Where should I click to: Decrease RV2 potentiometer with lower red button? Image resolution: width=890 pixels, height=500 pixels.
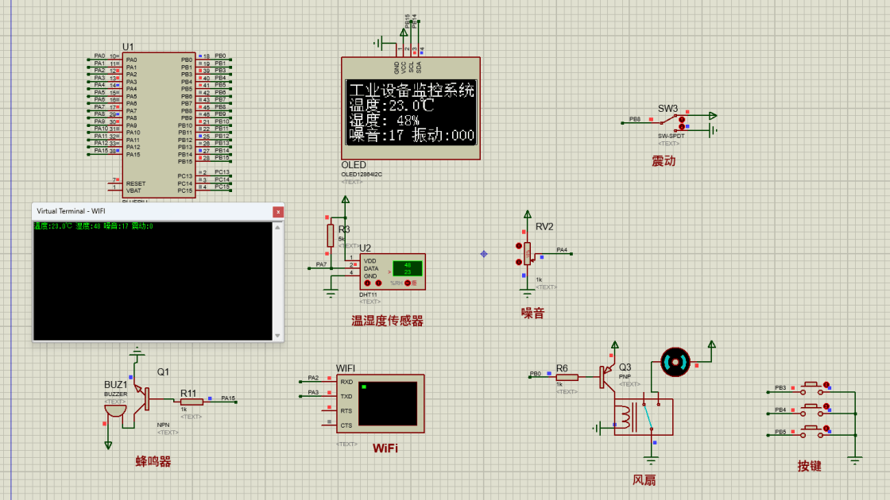click(520, 262)
